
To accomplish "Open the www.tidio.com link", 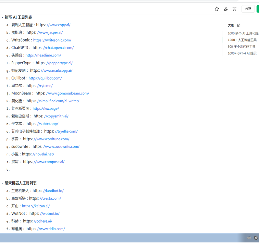I will [x=51, y=229].
